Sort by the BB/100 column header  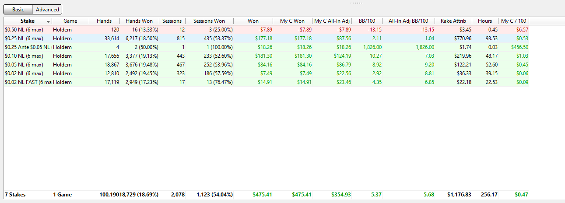(x=368, y=21)
